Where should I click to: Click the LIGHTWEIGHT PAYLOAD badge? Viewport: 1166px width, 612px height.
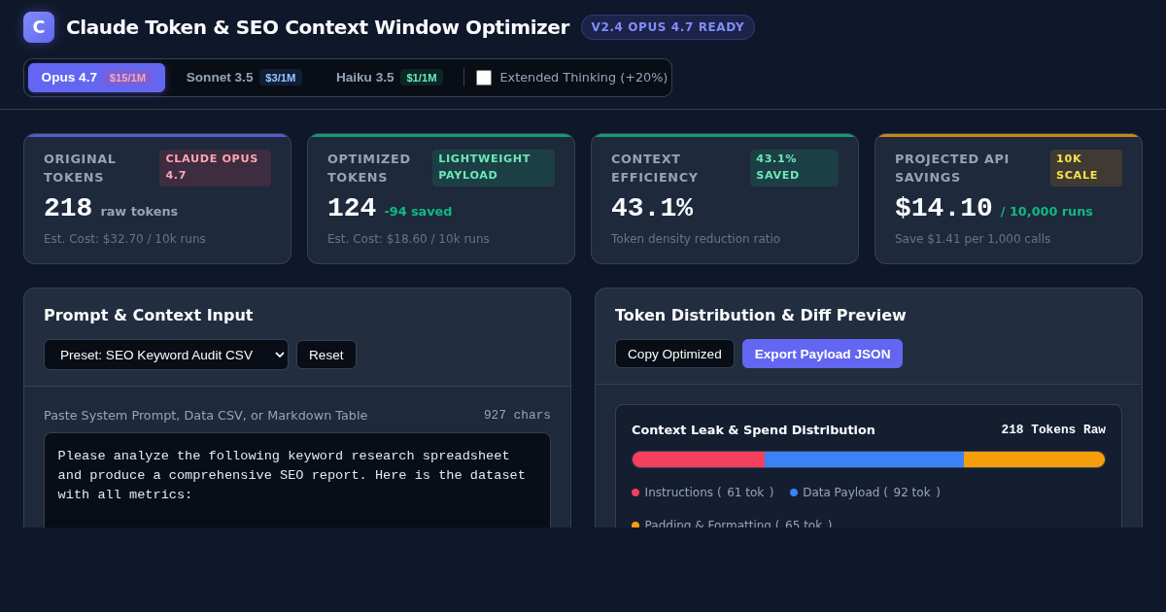pos(494,167)
